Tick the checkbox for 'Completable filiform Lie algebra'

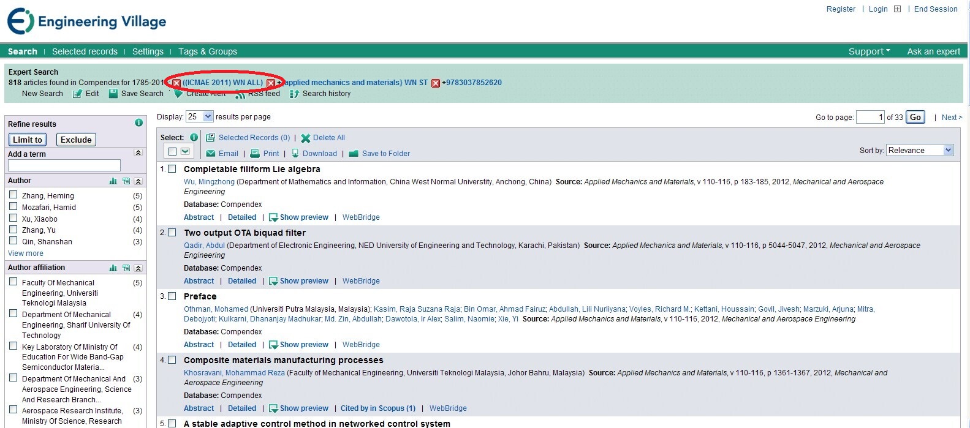pyautogui.click(x=172, y=169)
